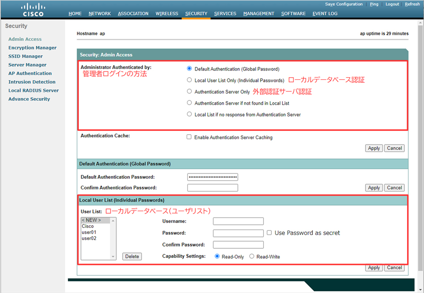Screen dimensions: 424x293
Task: Choose Authentication Server Only option
Action: pyautogui.click(x=190, y=91)
